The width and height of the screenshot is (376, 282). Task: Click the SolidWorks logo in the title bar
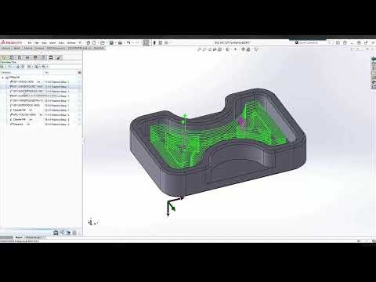(12, 42)
